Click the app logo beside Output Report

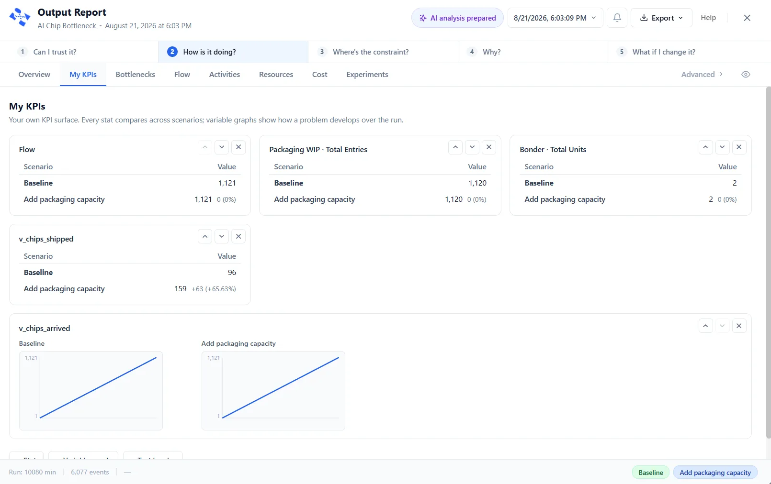tap(20, 18)
